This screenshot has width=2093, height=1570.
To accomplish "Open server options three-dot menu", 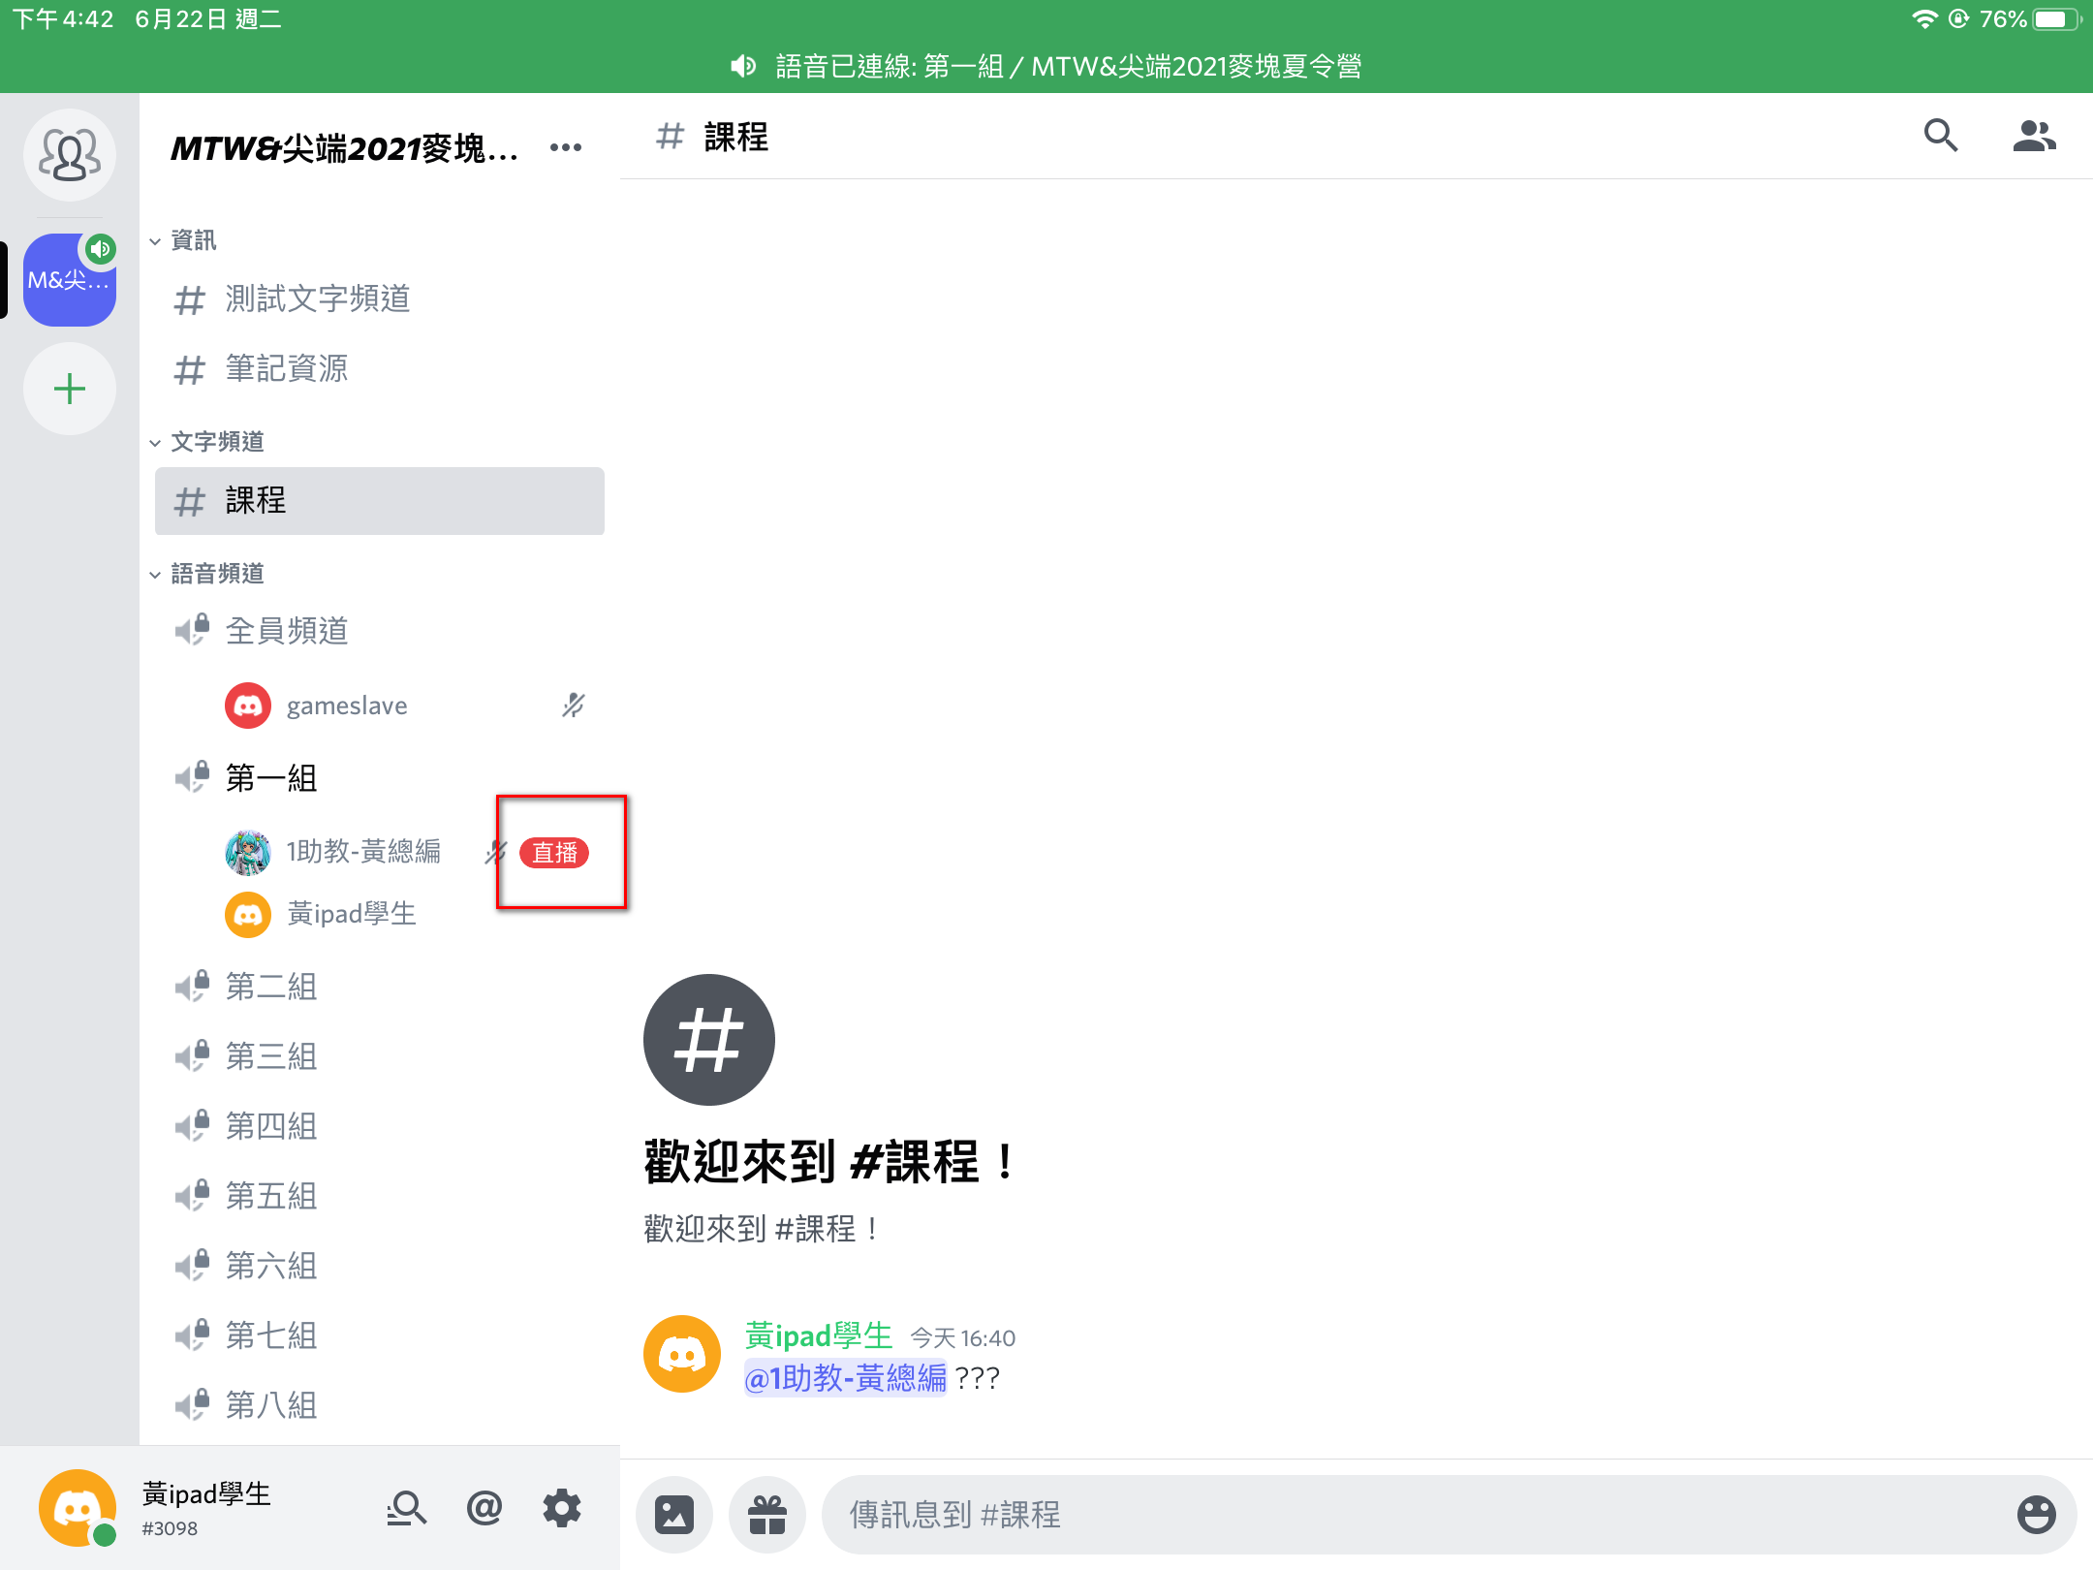I will [x=565, y=147].
